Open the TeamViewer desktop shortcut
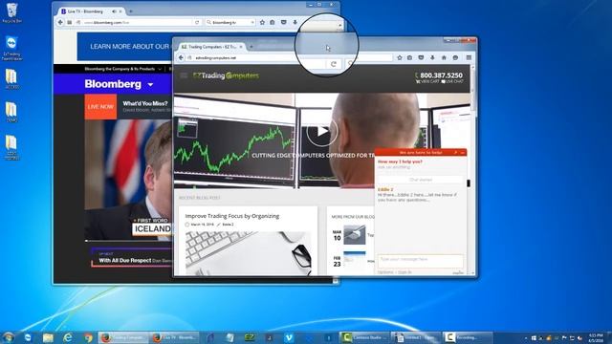Screen dimensions: 612x344 (11, 48)
